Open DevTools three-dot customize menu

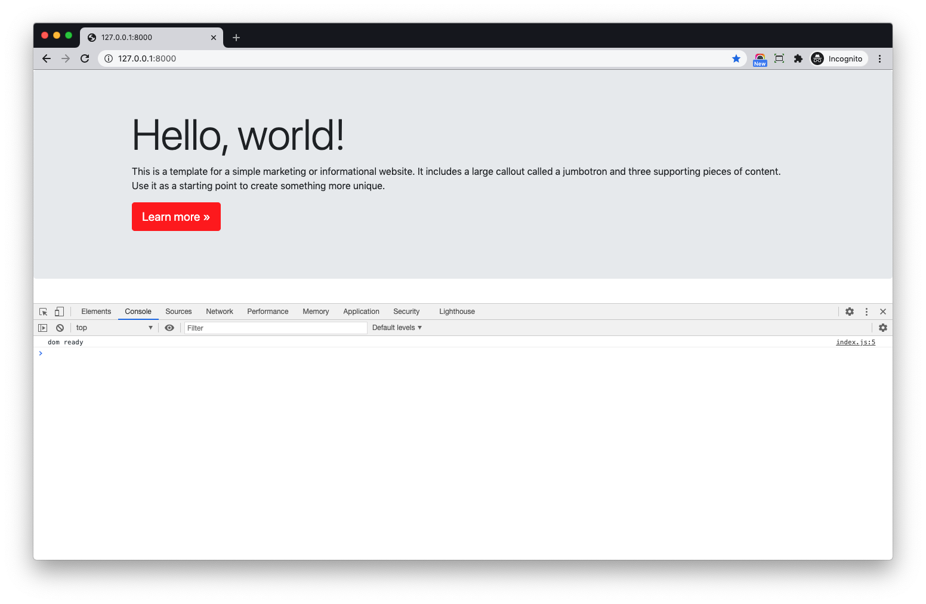[866, 312]
